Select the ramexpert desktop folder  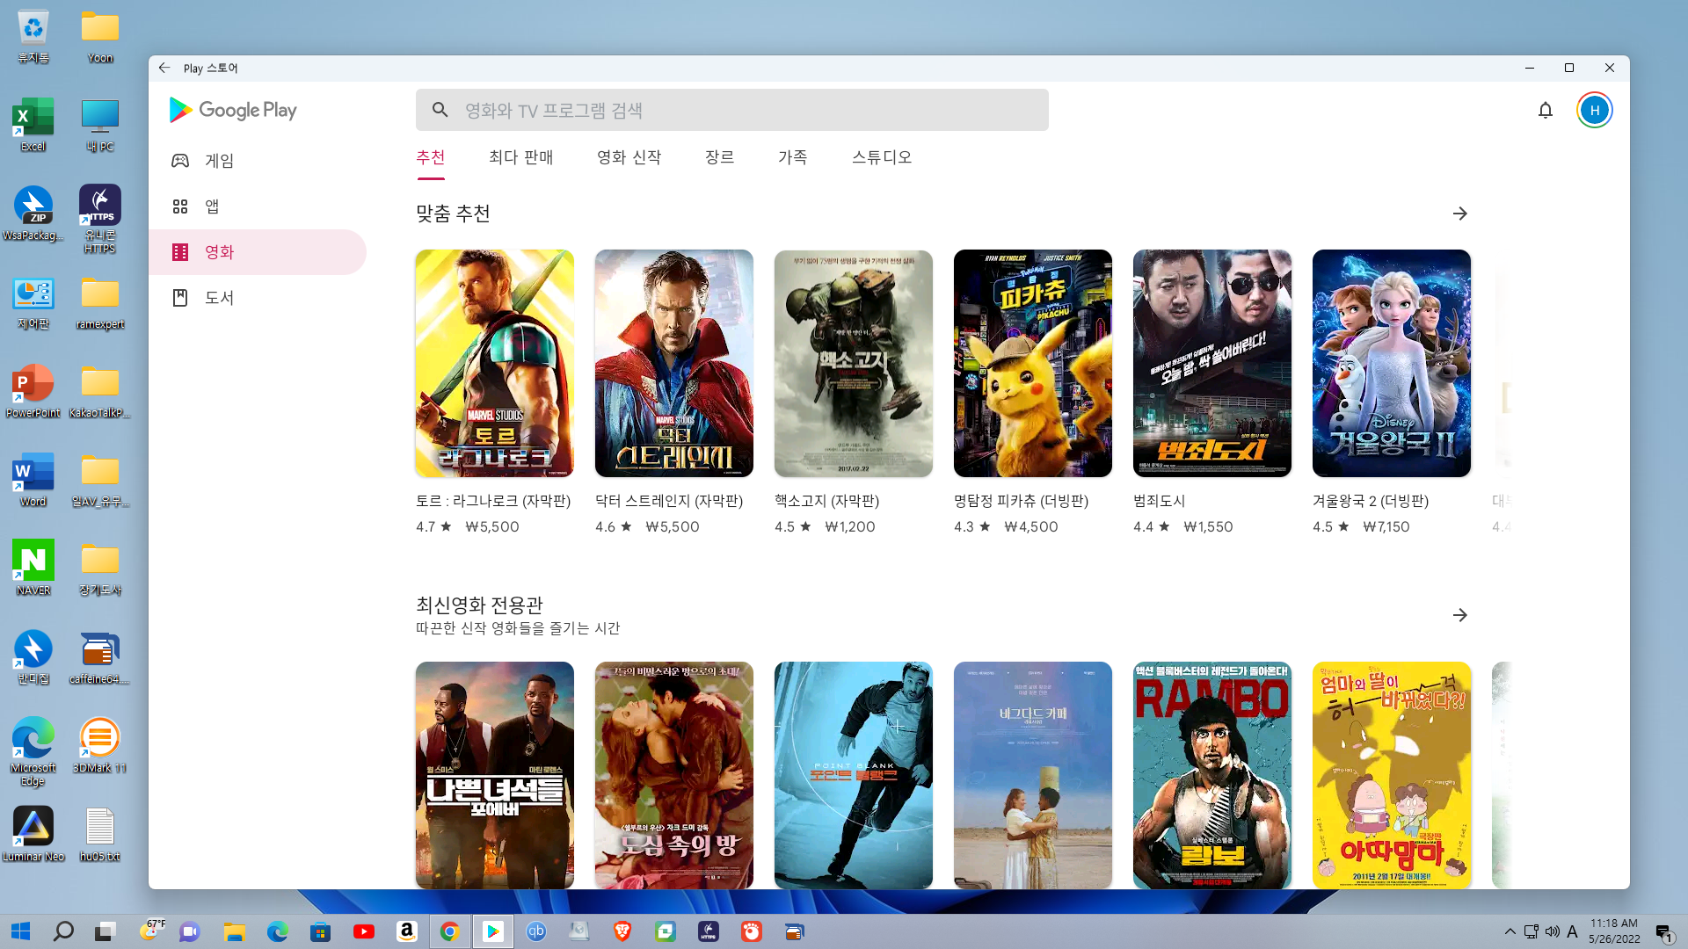(x=99, y=301)
